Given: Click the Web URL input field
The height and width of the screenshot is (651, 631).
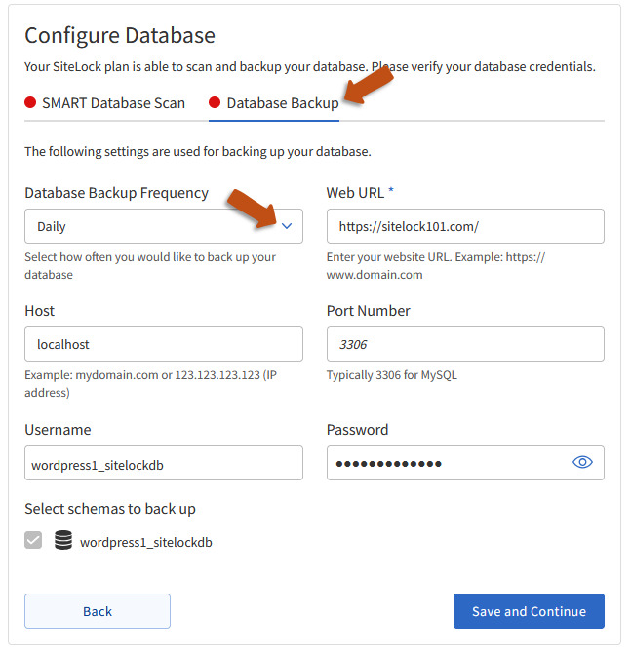Looking at the screenshot, I should 464,226.
